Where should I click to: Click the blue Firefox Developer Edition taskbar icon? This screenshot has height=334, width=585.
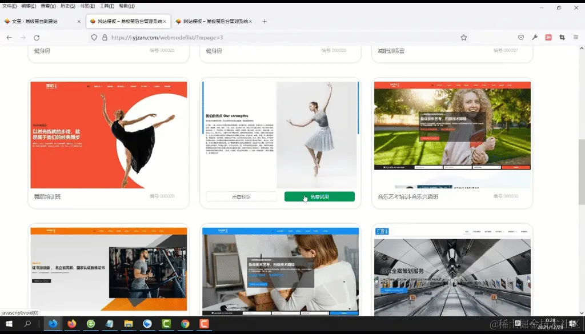click(x=53, y=324)
